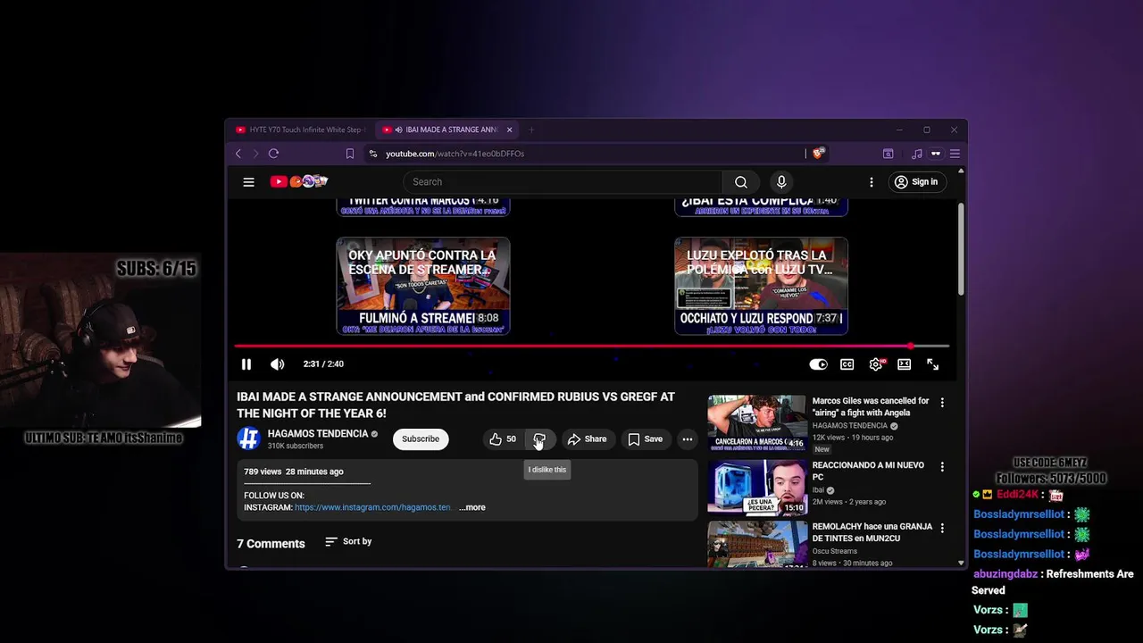Sign in to YouTube
The image size is (1143, 643).
pyautogui.click(x=916, y=182)
